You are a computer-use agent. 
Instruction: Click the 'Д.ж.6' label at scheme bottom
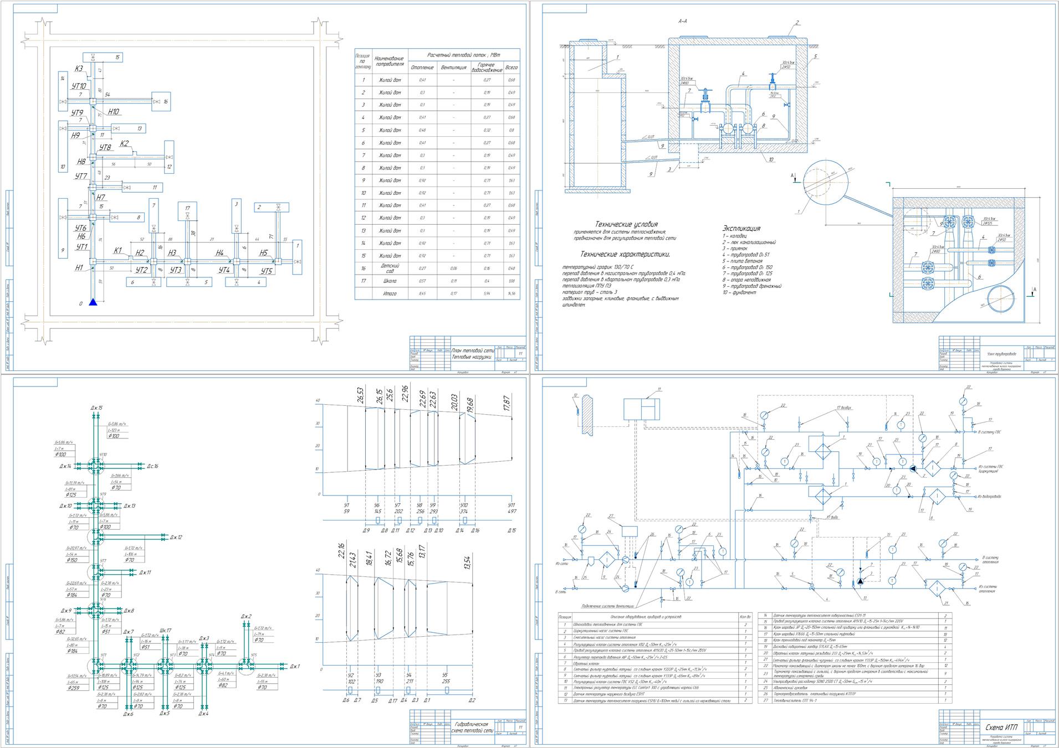click(x=128, y=714)
